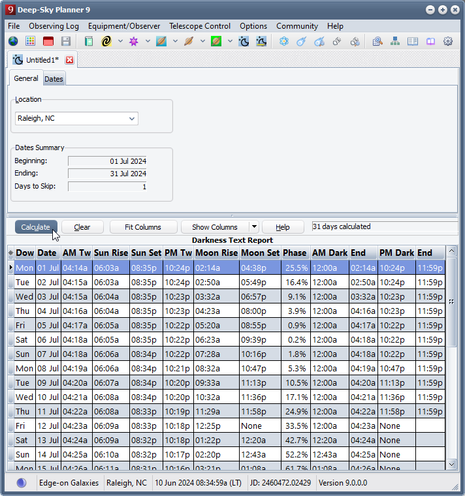Switch to the Dates tab
Image resolution: width=465 pixels, height=496 pixels.
pos(54,79)
